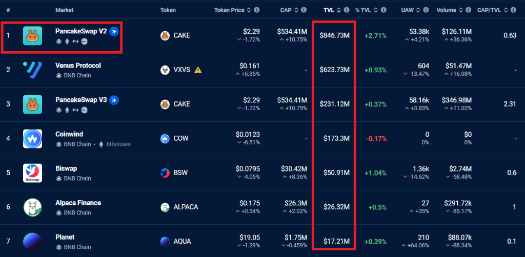Click the sort arrows next to UAW
This screenshot has height=257, width=525.
(x=418, y=10)
